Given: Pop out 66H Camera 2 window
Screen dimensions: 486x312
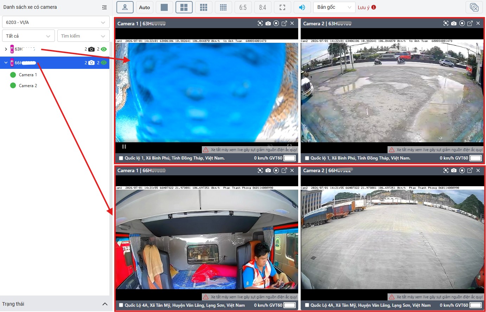Looking at the screenshot, I should click(470, 170).
